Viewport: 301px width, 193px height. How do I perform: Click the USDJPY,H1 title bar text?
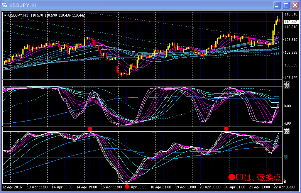click(x=23, y=5)
